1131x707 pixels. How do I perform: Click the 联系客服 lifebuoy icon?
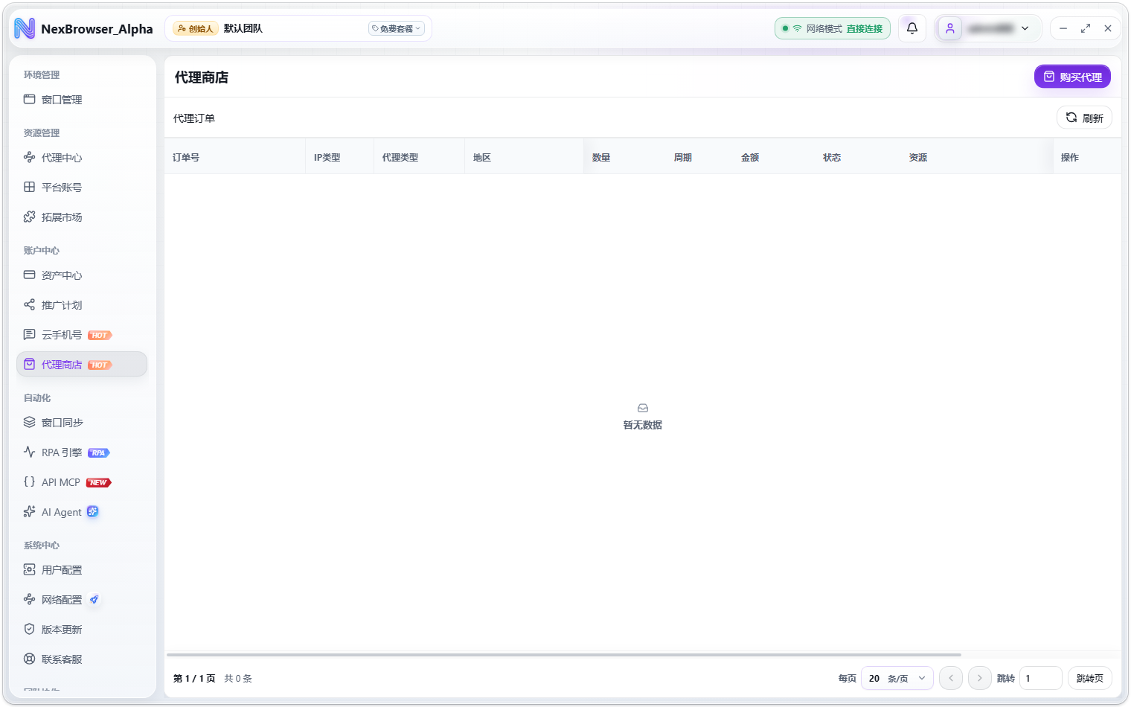(30, 659)
